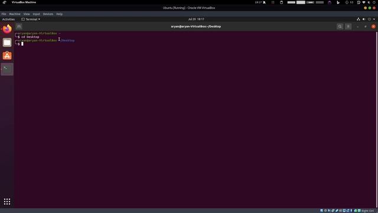The image size is (378, 213).
Task: Maximize the terminal window
Action: 366,27
